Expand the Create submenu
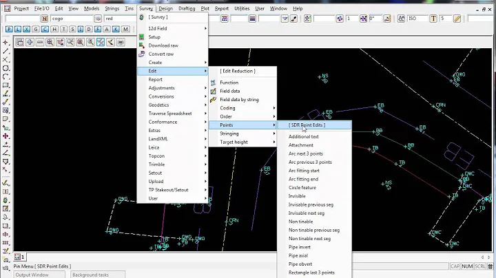 173,63
